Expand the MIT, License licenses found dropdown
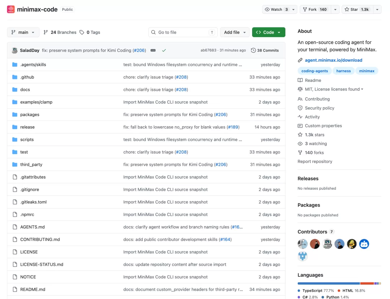Viewport: 390px width, 299px height. (334, 89)
